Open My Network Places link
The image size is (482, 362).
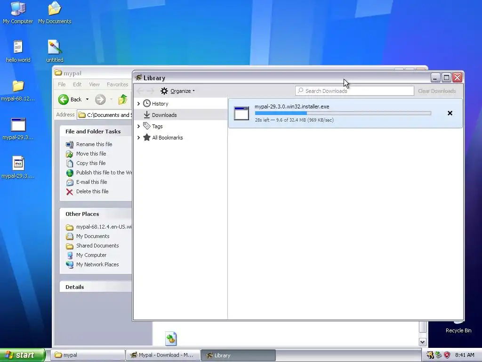[x=97, y=264]
